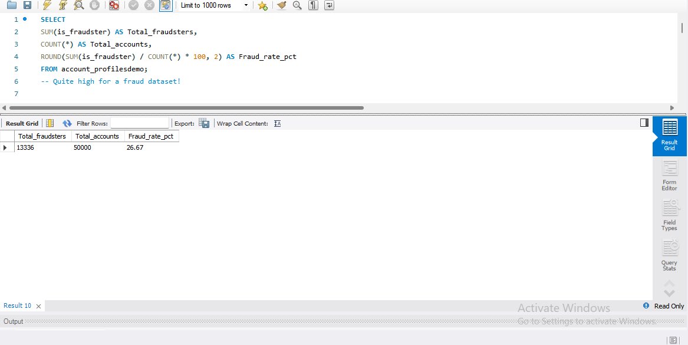Screen dimensions: 688x345
Task: Place cursor on the SELECT keyword
Action: pyautogui.click(x=53, y=19)
